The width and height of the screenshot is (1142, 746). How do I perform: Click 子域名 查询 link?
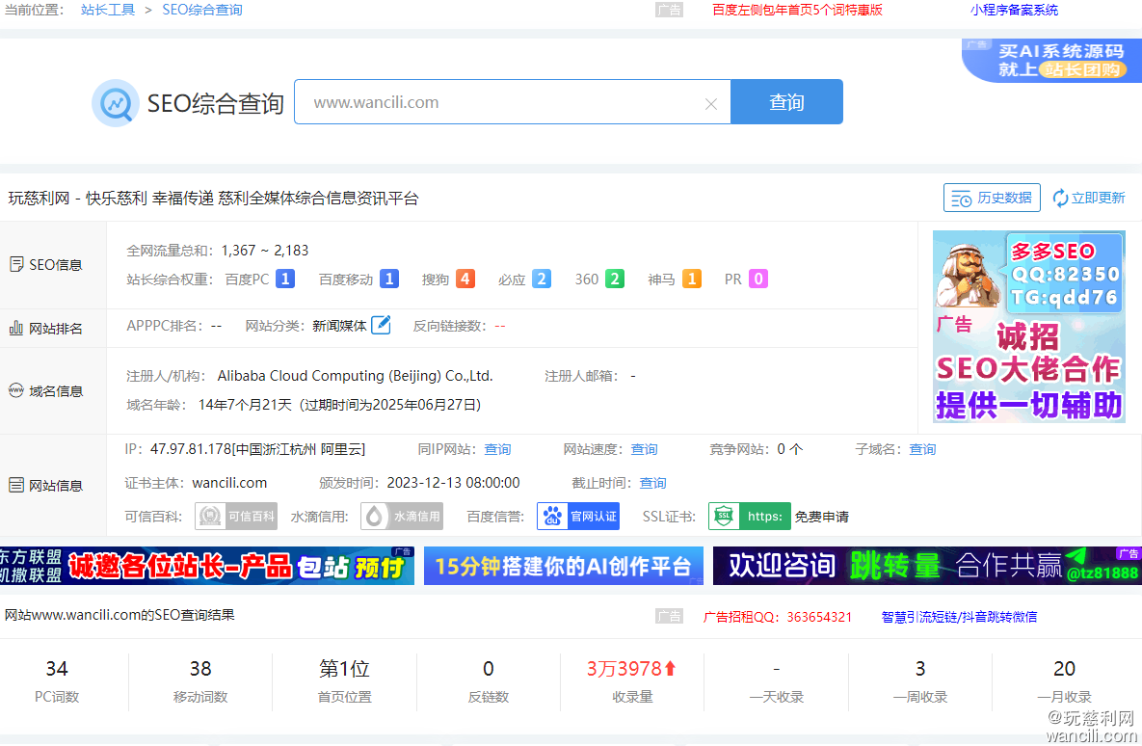point(922,449)
